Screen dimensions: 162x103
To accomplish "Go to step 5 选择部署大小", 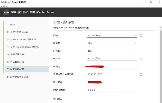I will [x=16, y=54].
